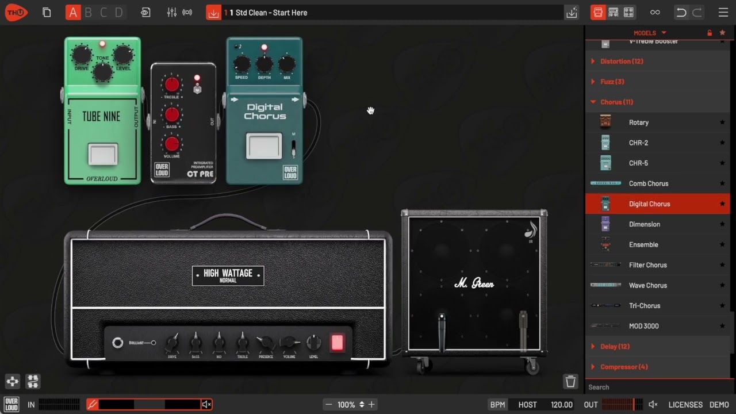Select Comb Chorus in the model list

click(x=658, y=183)
